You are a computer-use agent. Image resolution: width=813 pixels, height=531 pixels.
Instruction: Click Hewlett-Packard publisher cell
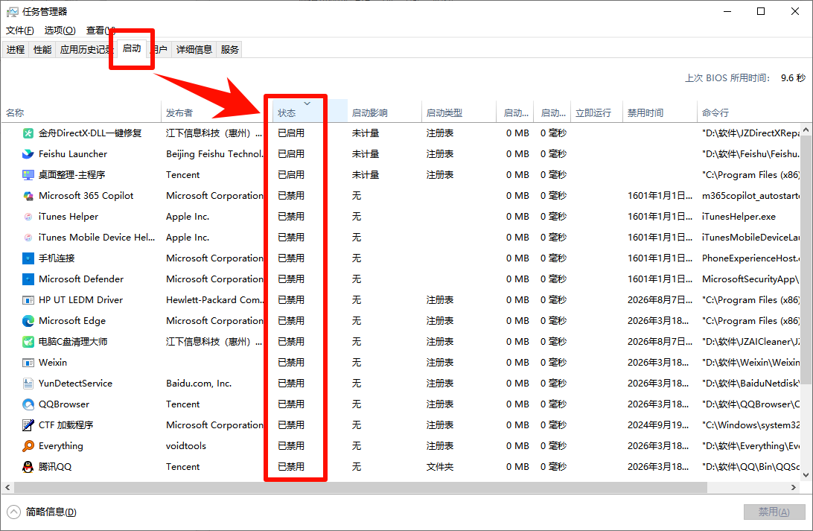tap(215, 299)
